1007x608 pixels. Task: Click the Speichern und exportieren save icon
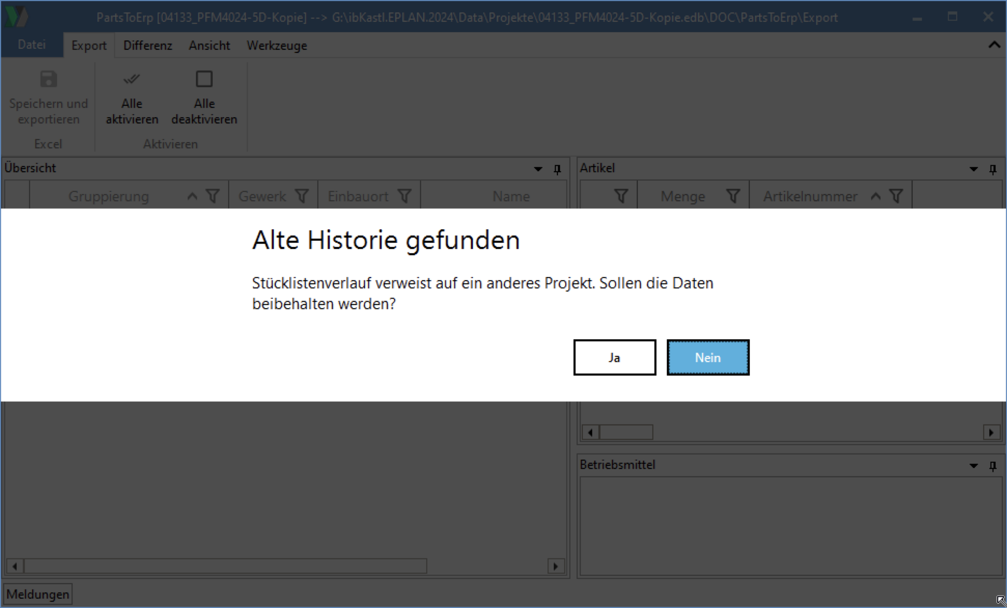48,79
